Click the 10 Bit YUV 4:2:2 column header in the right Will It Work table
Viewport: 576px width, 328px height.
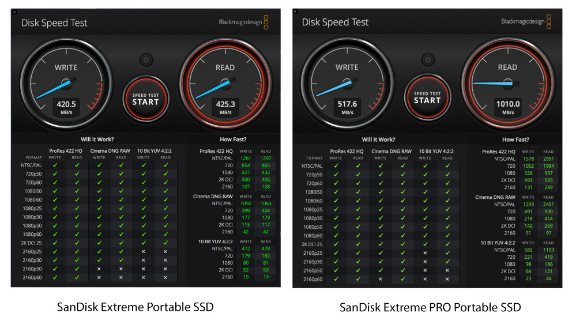(x=436, y=152)
